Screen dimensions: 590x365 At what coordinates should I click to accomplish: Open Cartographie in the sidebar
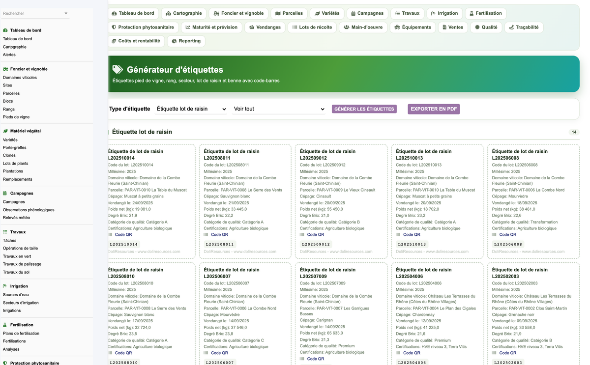tap(15, 47)
